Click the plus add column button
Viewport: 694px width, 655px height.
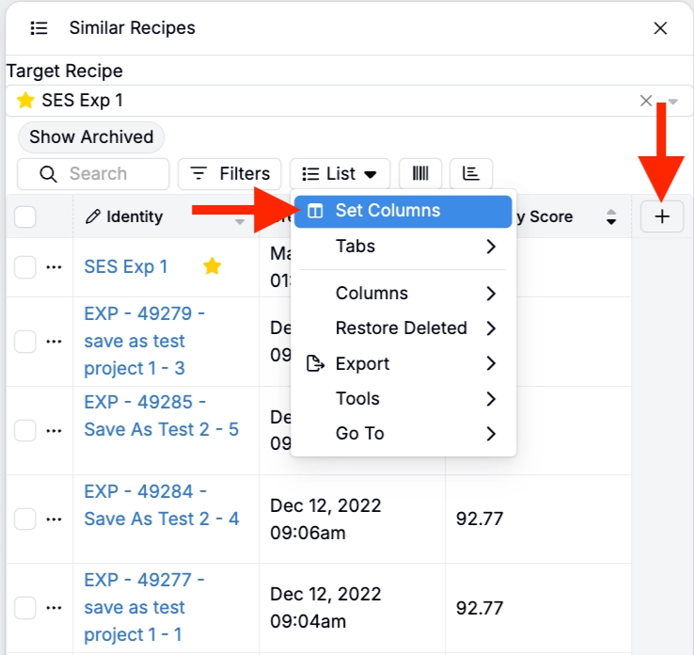coord(662,216)
